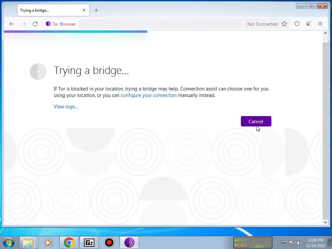Click the network tray icon
Screen dimensions: 332x249
(283, 243)
